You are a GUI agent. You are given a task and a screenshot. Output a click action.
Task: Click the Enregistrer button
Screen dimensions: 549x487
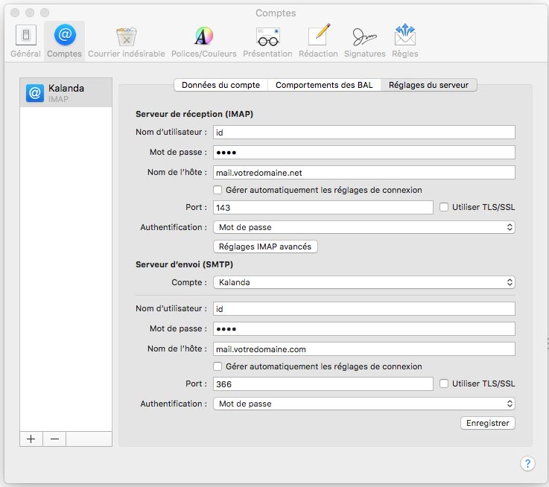coord(488,423)
